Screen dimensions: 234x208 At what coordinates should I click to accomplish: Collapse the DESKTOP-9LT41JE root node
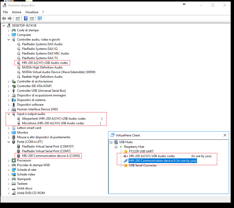(x=4, y=26)
